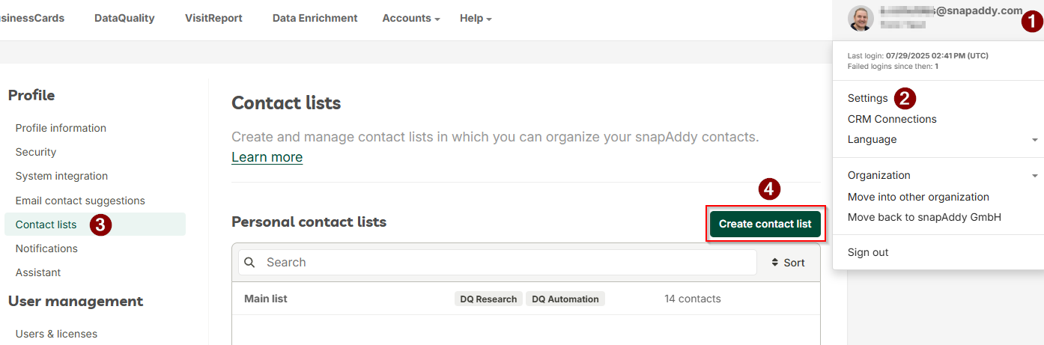Open CRM Connections from the user menu
This screenshot has height=345, width=1044.
pos(892,119)
